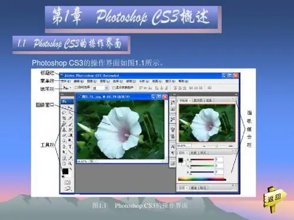Select the Zoom tool in toolbox
This screenshot has width=294, height=220.
coord(70,164)
